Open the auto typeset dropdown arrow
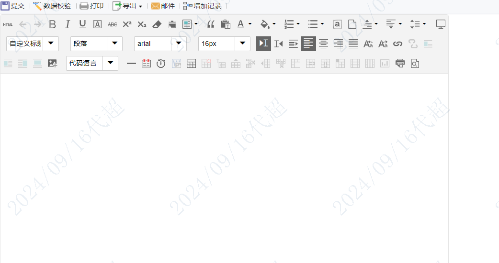Image resolution: width=499 pixels, height=263 pixels. 196,24
